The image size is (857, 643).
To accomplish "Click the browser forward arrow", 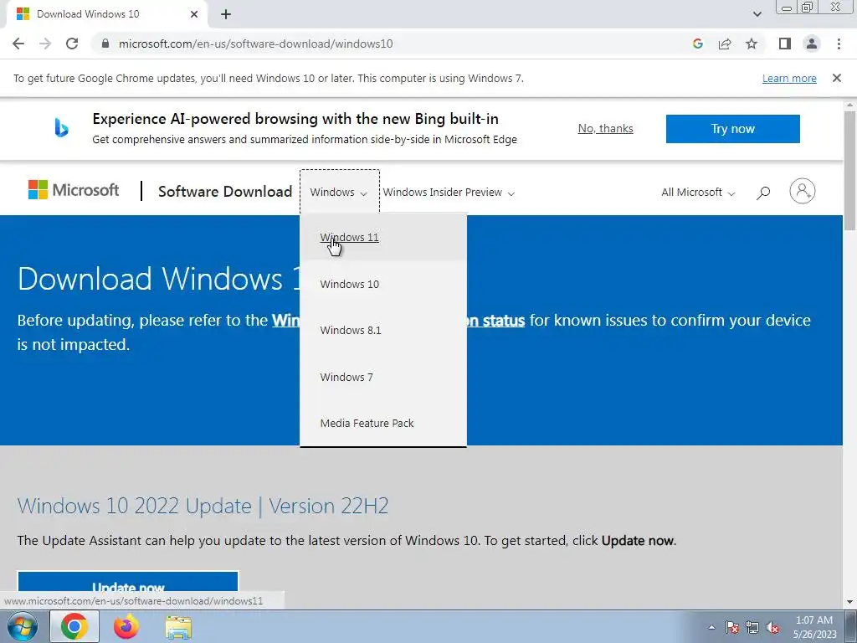I will pyautogui.click(x=45, y=44).
